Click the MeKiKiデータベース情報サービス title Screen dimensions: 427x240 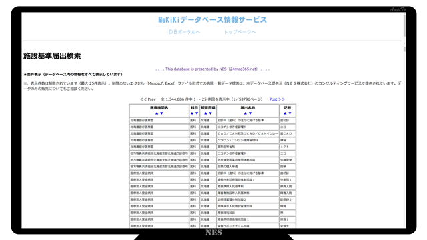click(x=212, y=19)
